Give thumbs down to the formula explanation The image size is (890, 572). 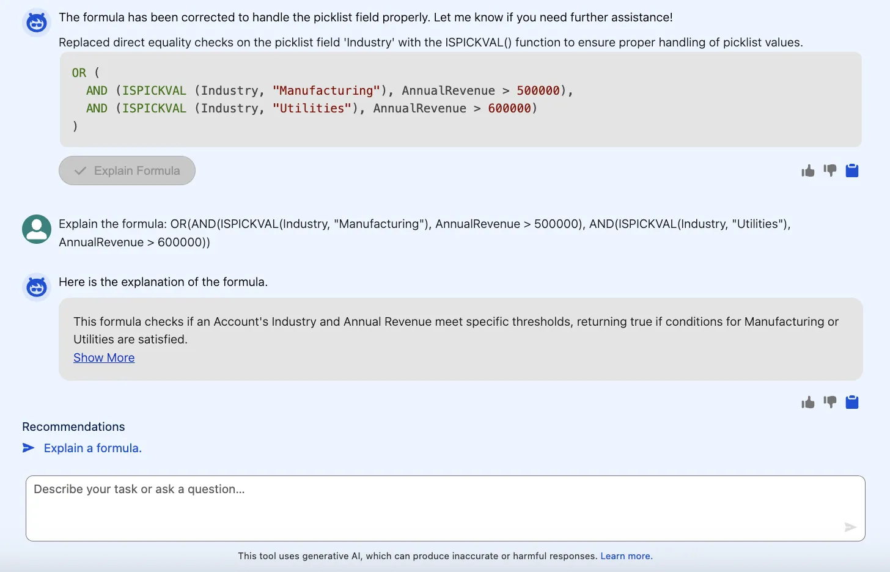829,402
